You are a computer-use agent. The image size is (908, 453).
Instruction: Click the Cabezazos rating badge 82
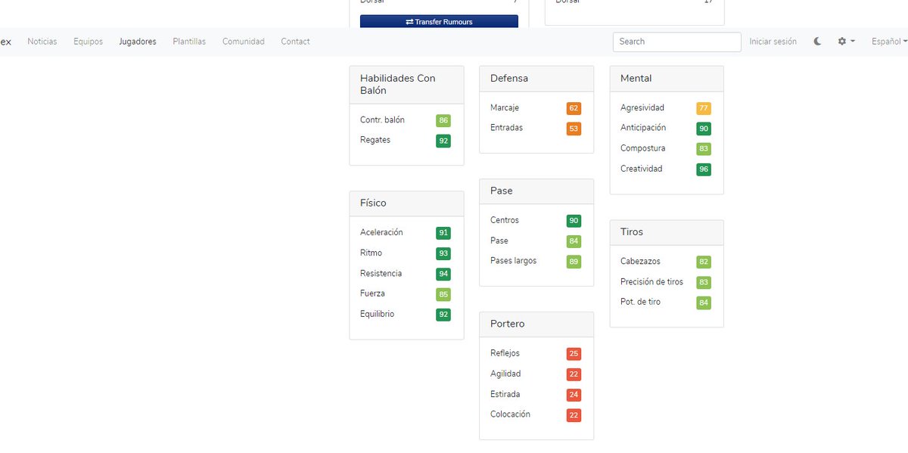[704, 262]
